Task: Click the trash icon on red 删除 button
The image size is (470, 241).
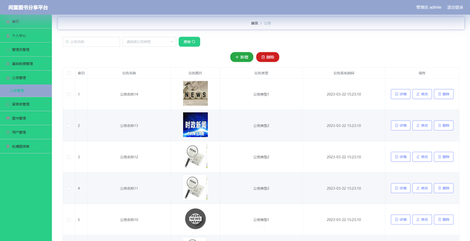Action: [263, 57]
